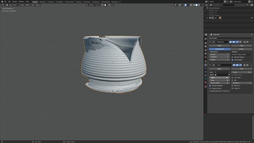This screenshot has height=143, width=254.
Task: Open the Texture properties tab
Action: [206, 87]
